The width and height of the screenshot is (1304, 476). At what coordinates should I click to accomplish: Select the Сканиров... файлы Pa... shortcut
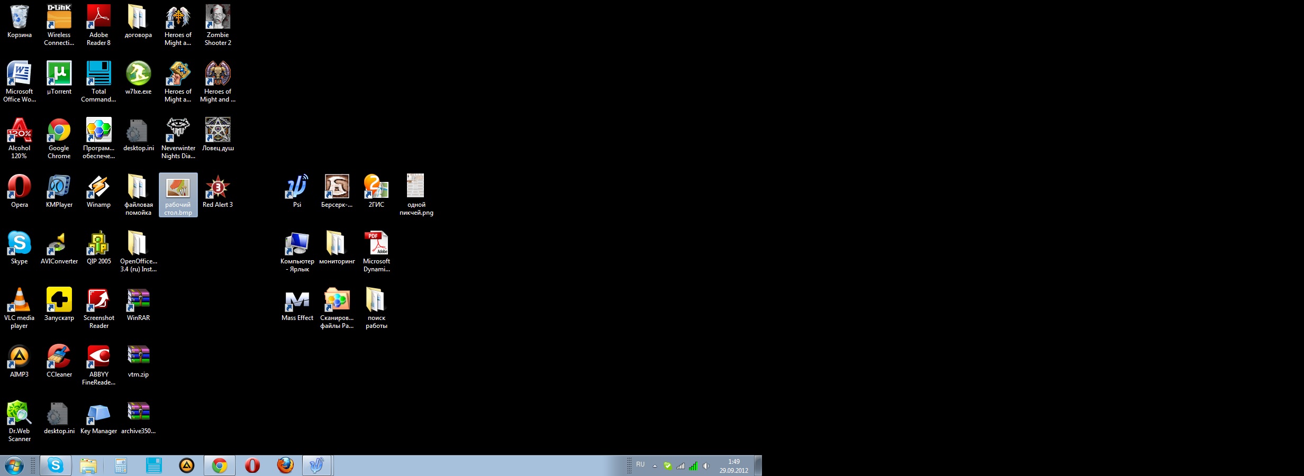(337, 308)
